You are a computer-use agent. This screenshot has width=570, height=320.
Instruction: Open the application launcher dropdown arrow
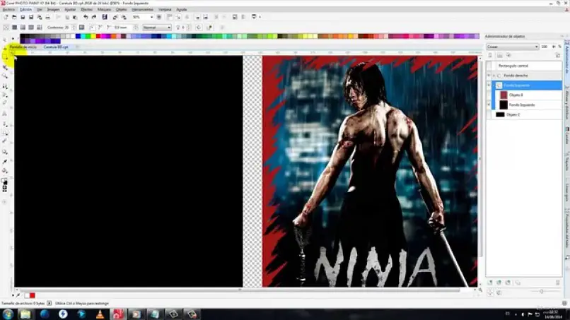pos(260,17)
